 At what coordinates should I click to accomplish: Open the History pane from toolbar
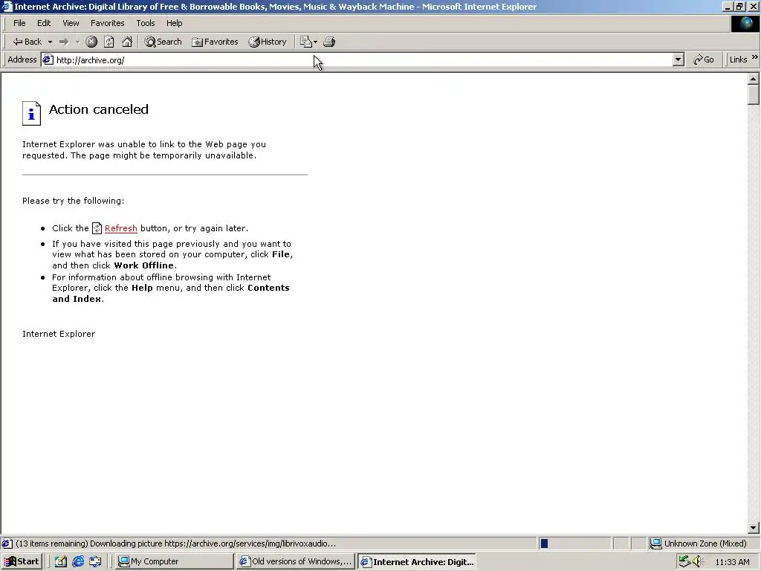(268, 42)
